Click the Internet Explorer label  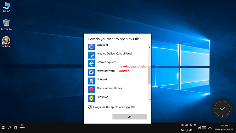[106, 62]
